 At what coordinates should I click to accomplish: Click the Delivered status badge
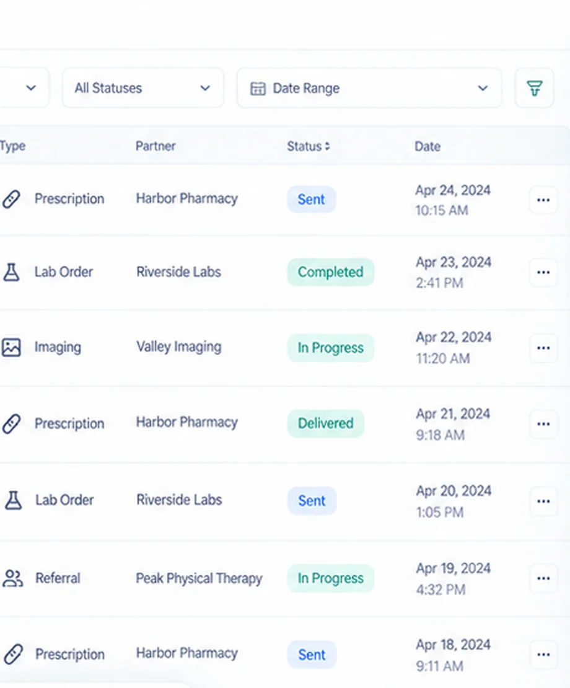tap(326, 423)
